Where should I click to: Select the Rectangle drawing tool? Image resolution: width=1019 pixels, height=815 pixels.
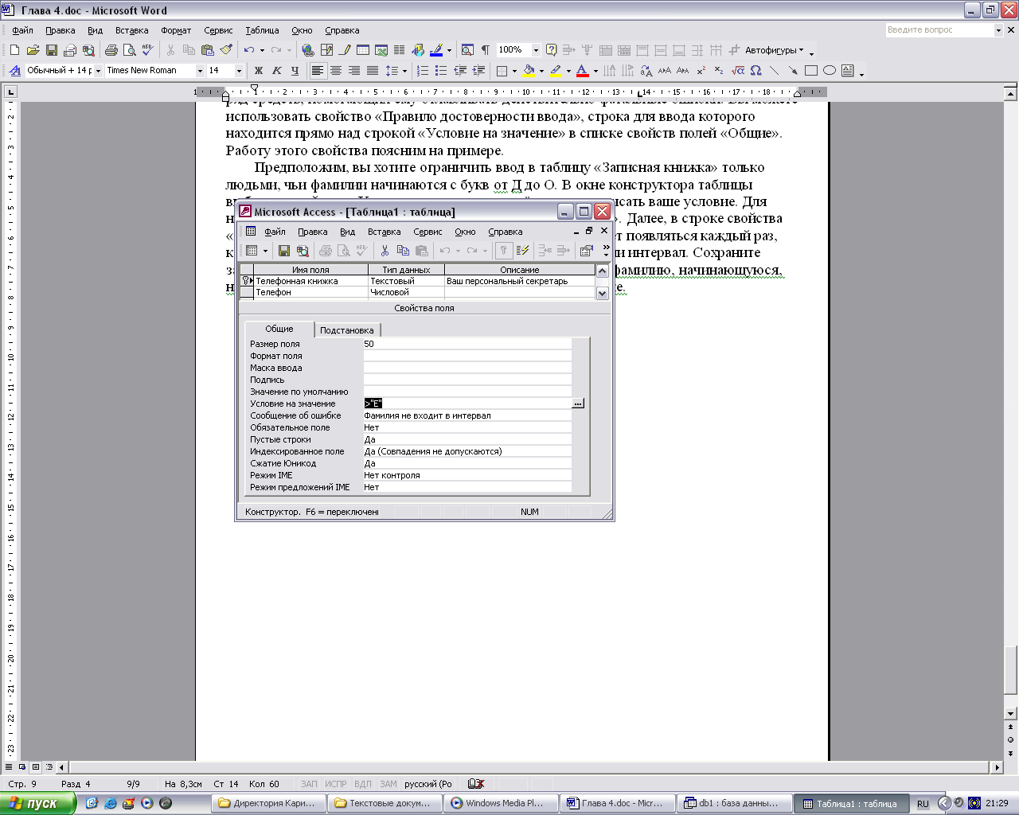[x=811, y=71]
